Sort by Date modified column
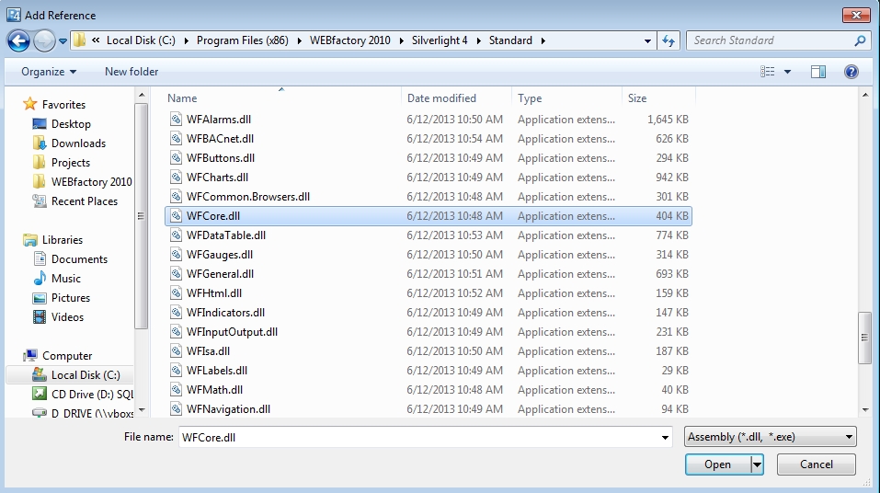This screenshot has height=493, width=880. pos(441,98)
